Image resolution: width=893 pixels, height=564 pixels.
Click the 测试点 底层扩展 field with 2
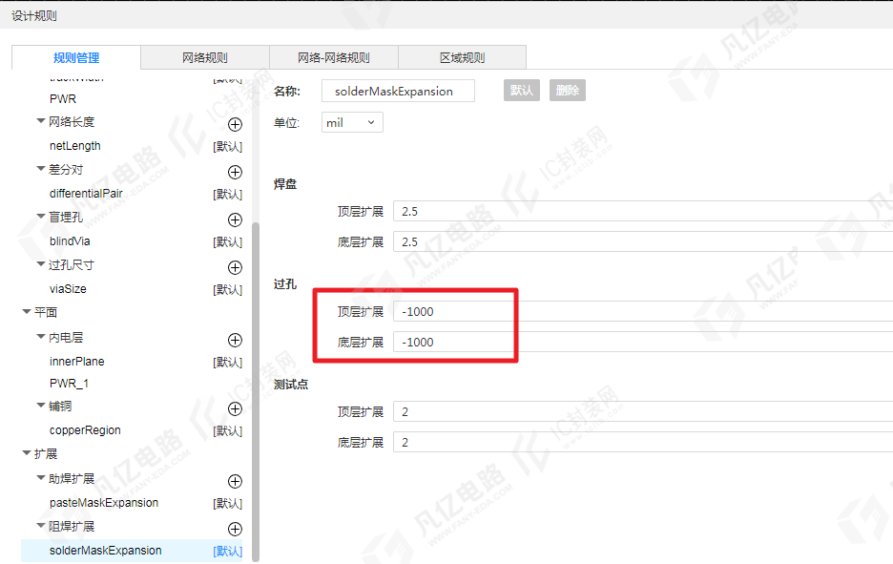click(x=643, y=443)
